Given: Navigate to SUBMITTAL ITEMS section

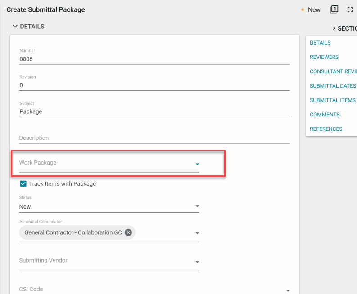Looking at the screenshot, I should tap(333, 100).
